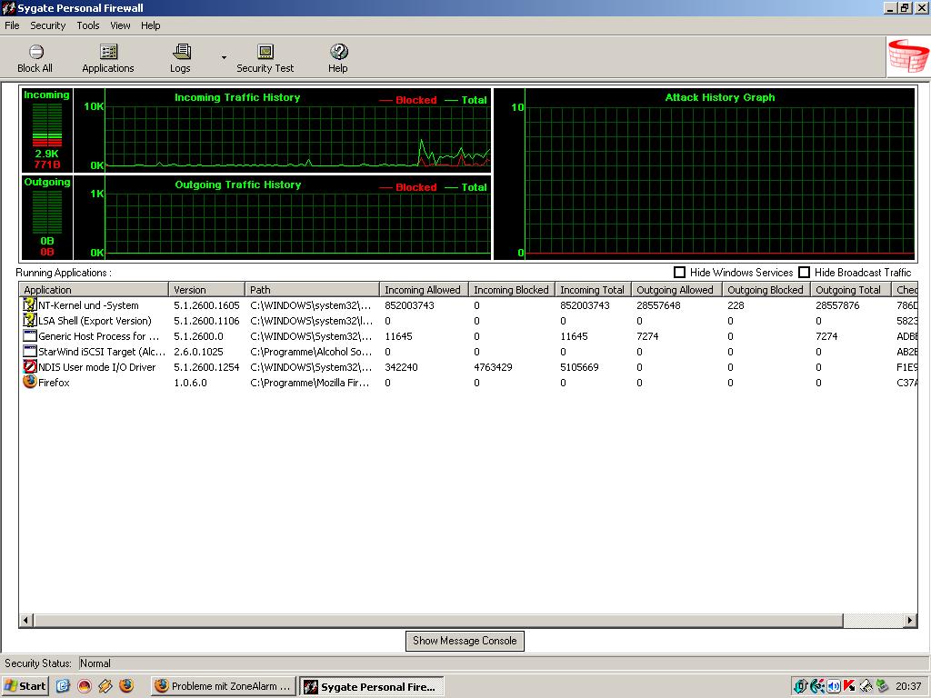
Task: Click the LSA Shell row icon
Action: point(30,321)
